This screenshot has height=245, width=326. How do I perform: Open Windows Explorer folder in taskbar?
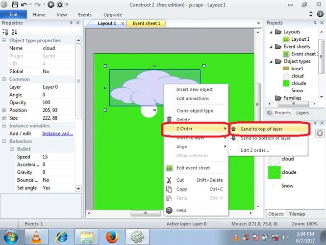pos(87,237)
